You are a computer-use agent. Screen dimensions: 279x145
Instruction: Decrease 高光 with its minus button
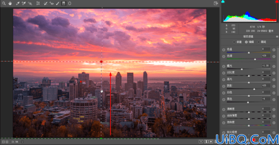[x=224, y=79]
